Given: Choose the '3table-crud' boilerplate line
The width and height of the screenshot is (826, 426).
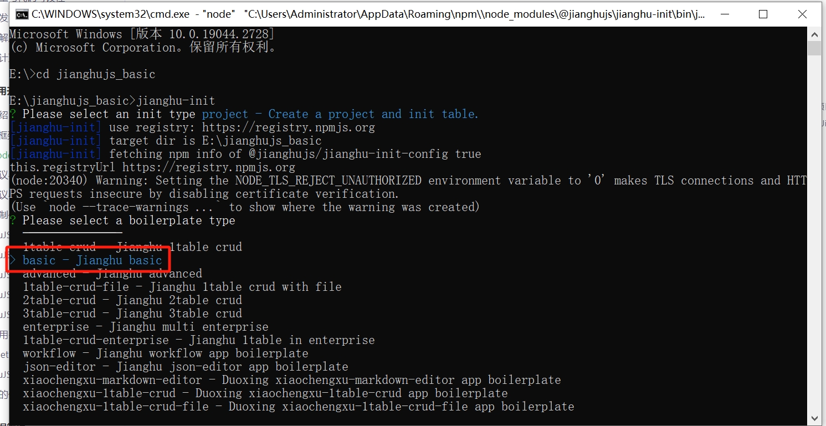Looking at the screenshot, I should click(x=132, y=314).
